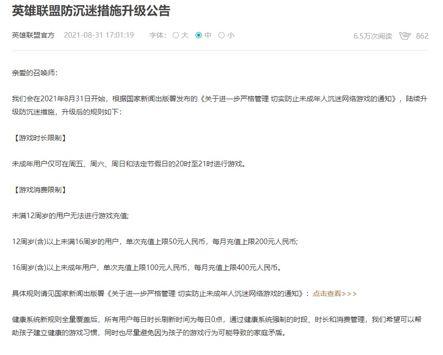Select large font size radio button

pyautogui.click(x=176, y=35)
